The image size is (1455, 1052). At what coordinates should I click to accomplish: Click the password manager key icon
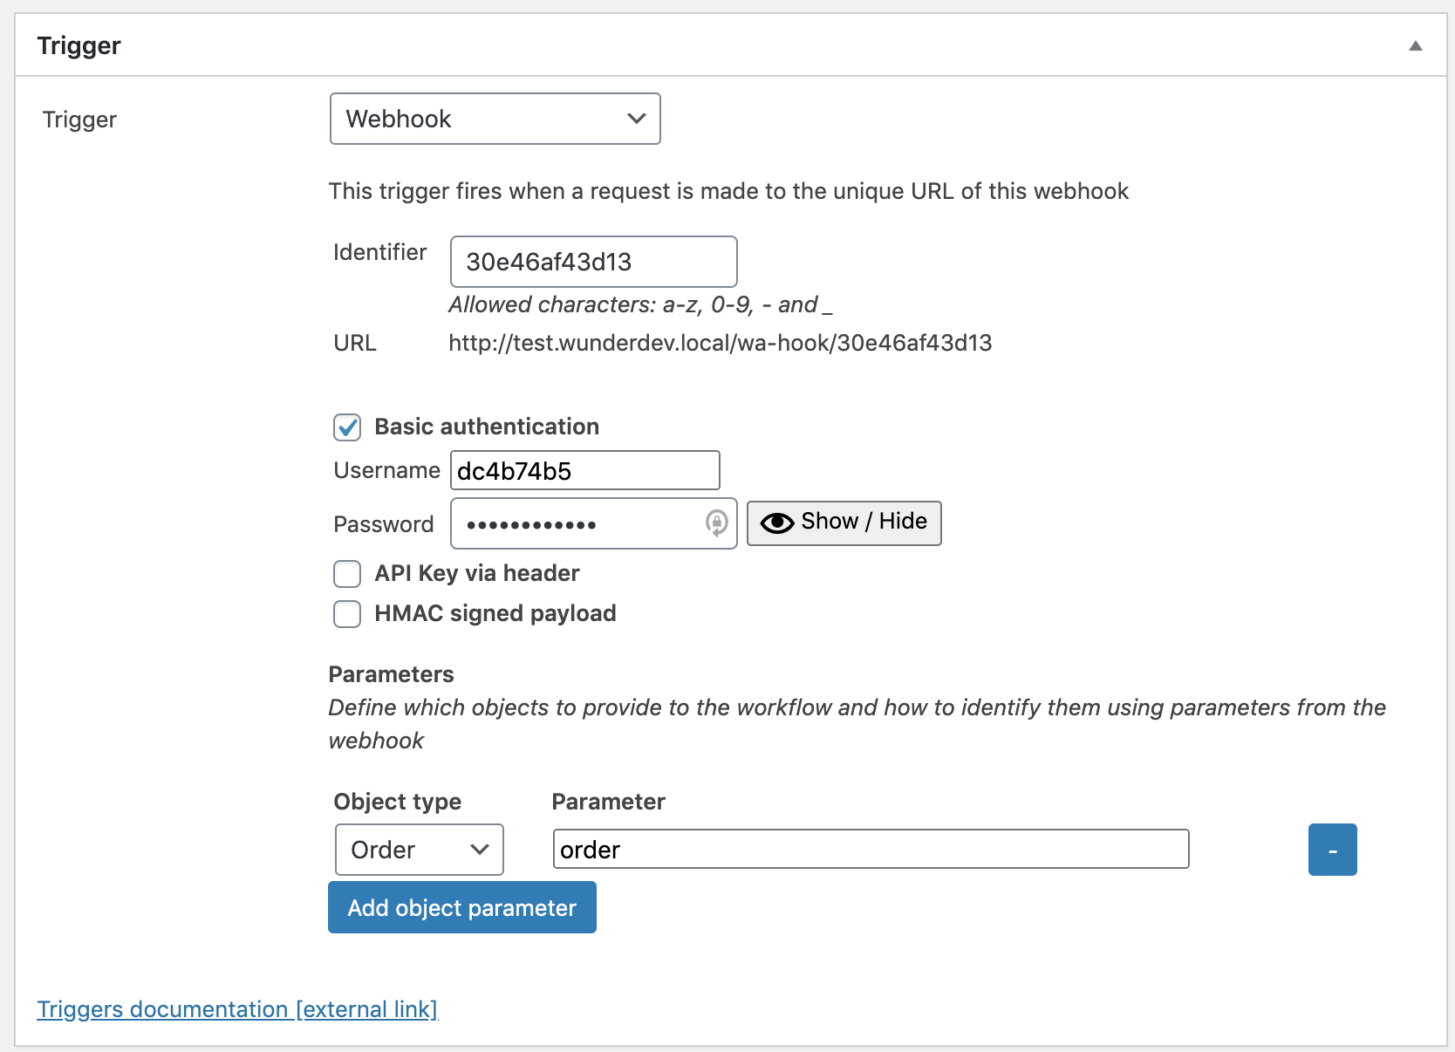716,523
